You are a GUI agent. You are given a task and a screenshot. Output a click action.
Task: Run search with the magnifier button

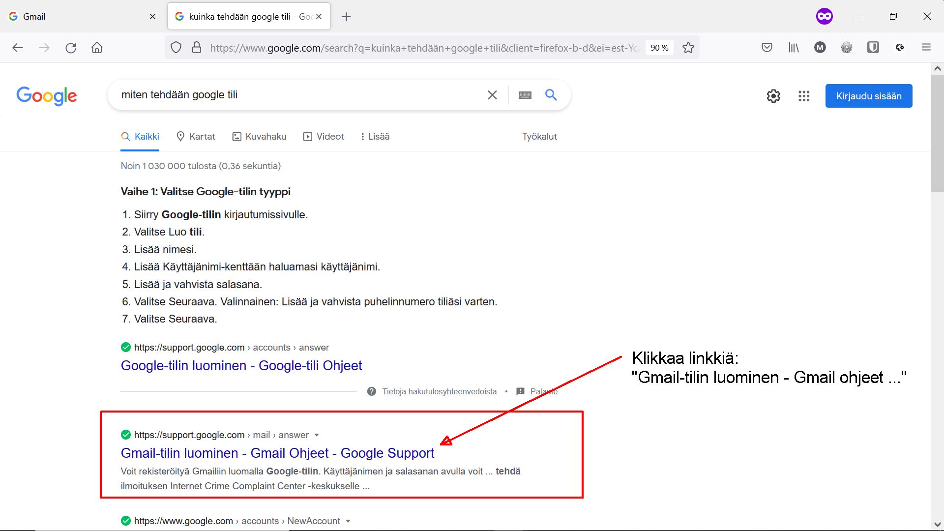(x=551, y=95)
